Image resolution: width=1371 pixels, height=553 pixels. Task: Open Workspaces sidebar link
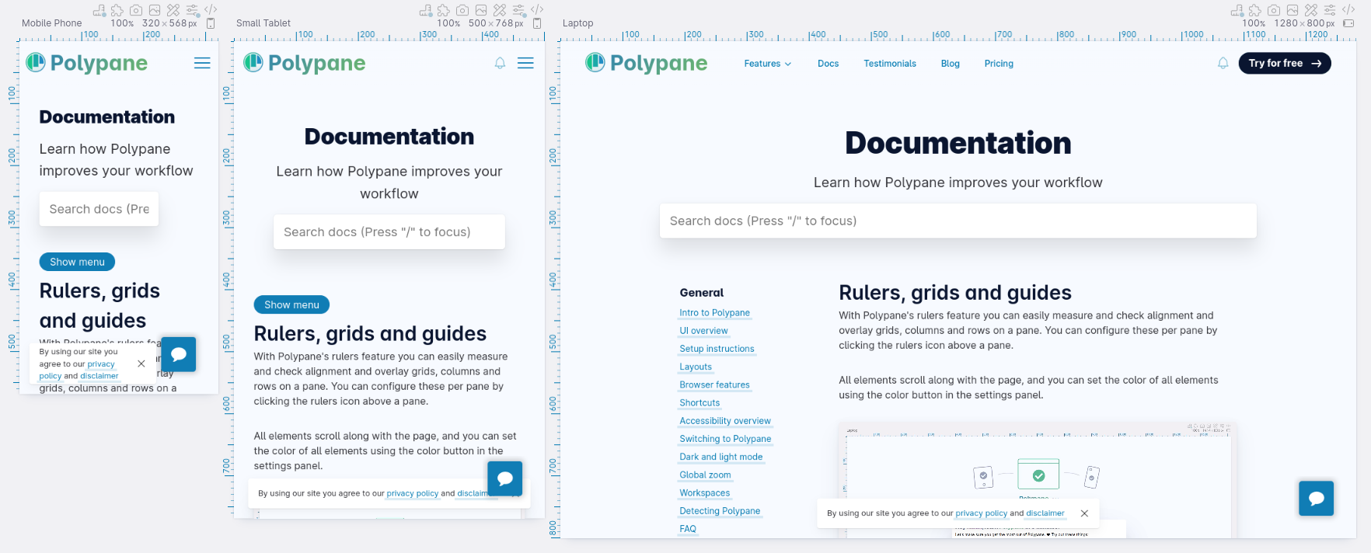705,493
